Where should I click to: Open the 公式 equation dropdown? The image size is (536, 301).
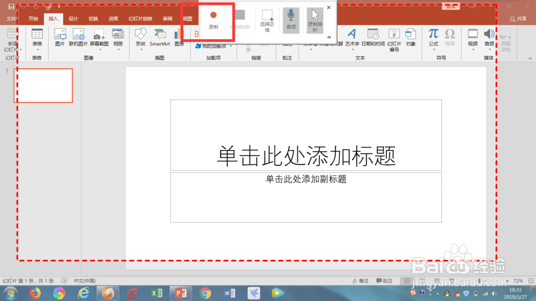coord(434,40)
